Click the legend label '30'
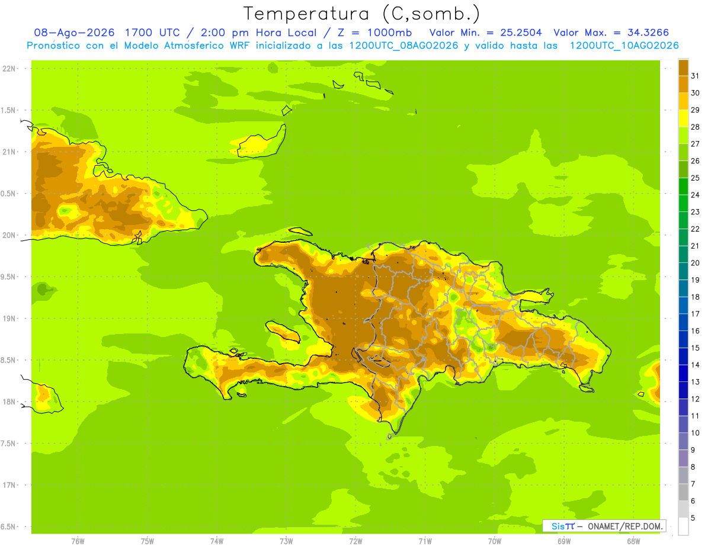Image resolution: width=711 pixels, height=549 pixels. click(x=695, y=93)
